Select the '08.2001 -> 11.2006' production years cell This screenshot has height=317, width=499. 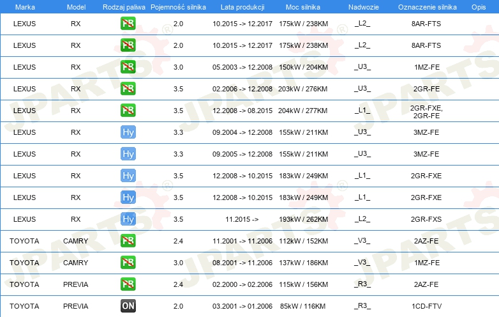click(242, 263)
